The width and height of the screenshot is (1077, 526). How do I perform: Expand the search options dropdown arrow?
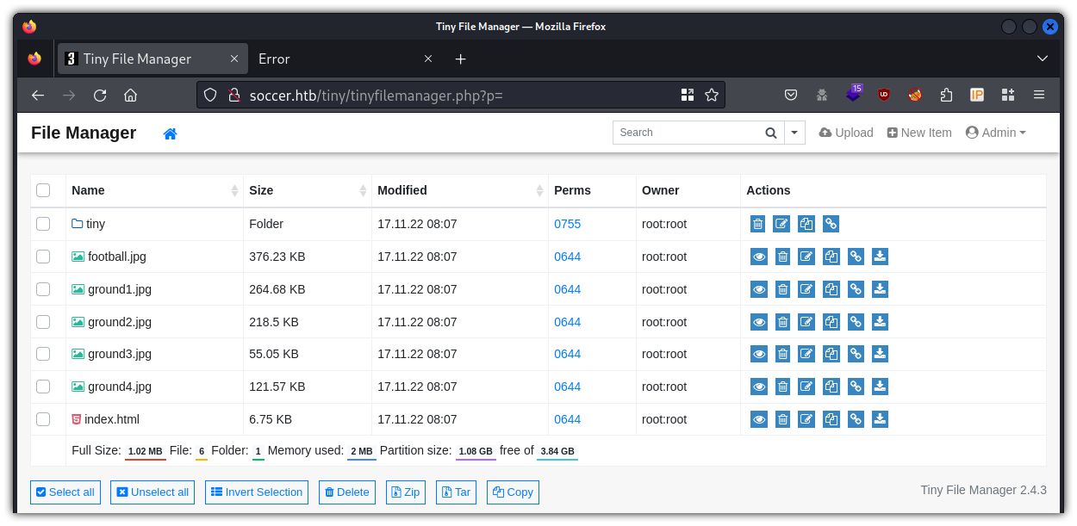794,133
